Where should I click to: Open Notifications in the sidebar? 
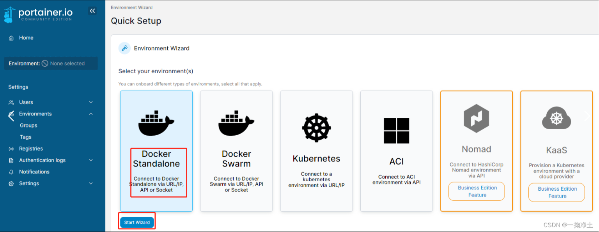coord(34,172)
